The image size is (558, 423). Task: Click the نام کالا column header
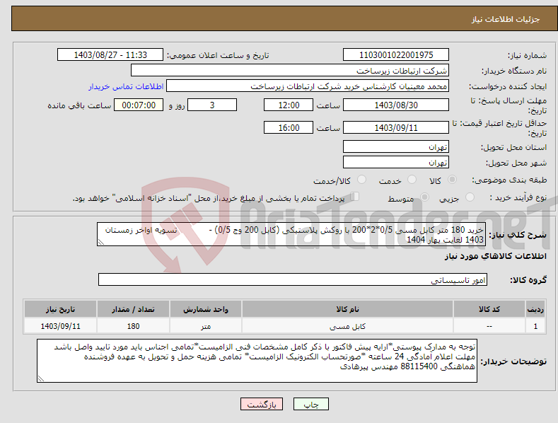(347, 309)
